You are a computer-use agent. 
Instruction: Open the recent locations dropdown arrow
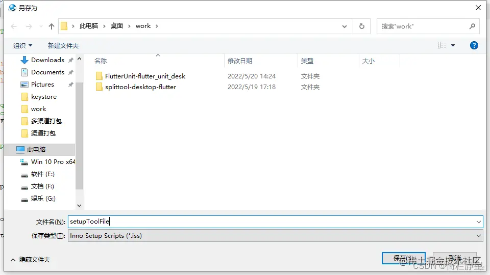41,26
